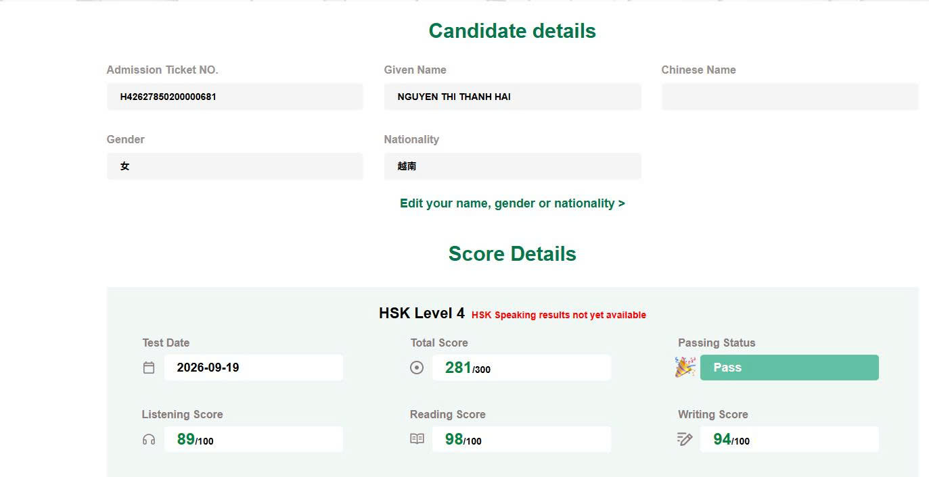This screenshot has height=477, width=929.
Task: Click the green Pass status button
Action: click(x=789, y=368)
